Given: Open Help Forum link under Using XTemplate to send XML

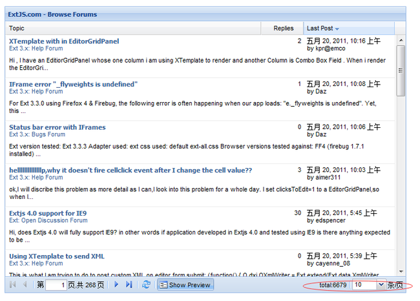Looking at the screenshot, I should (x=36, y=264).
